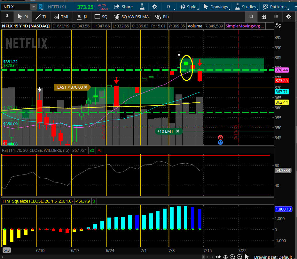Open the D timeframe selector
The width and height of the screenshot is (297, 259).
point(168,7)
